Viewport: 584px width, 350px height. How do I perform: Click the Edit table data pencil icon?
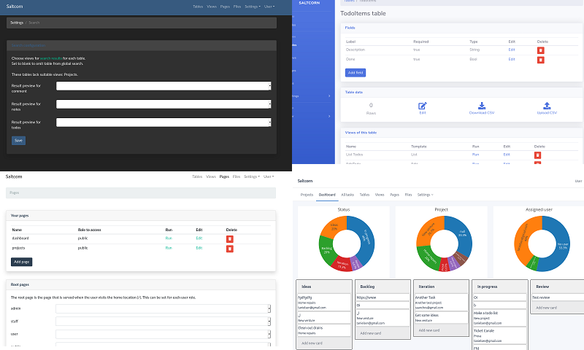422,106
